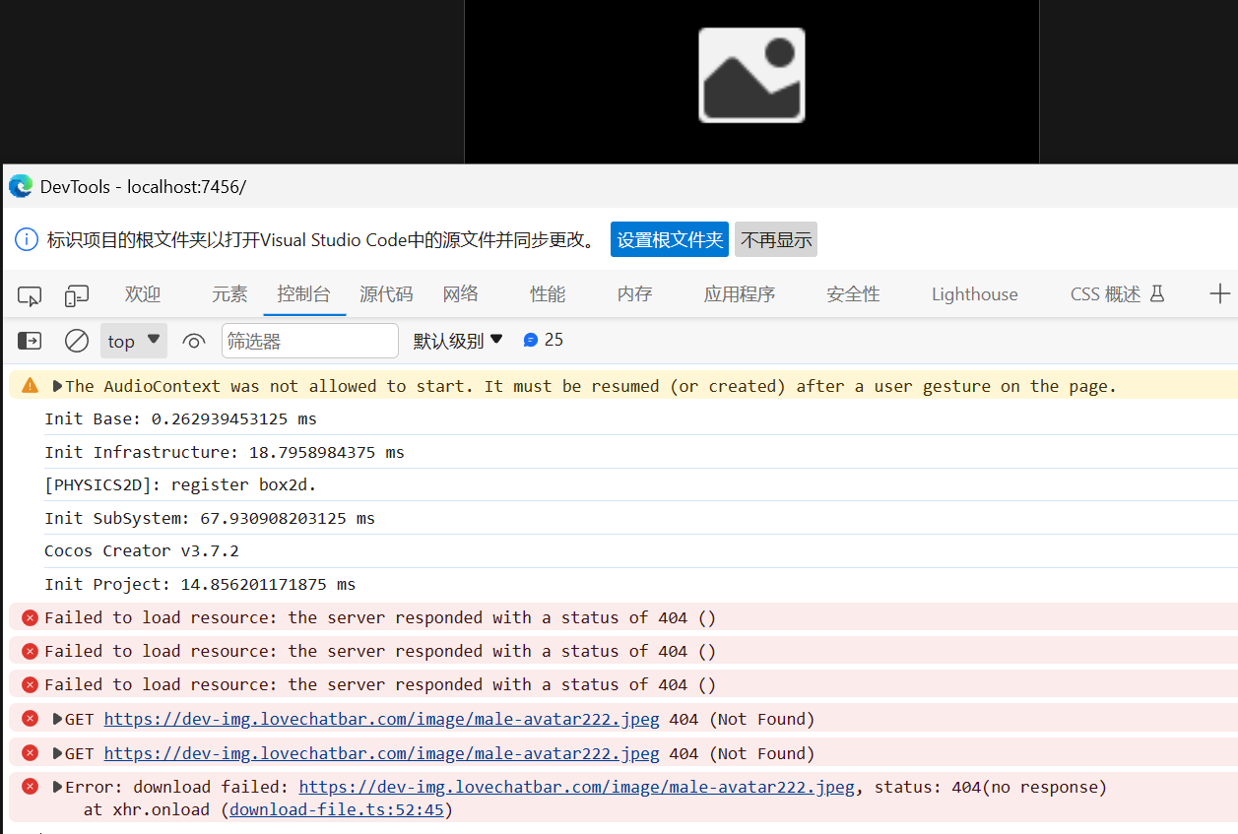Open second GET male-avatar222.jpeg URL link
The height and width of the screenshot is (834, 1238).
[x=382, y=753]
